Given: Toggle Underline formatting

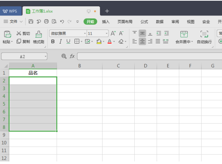Looking at the screenshot, I should (68, 42).
